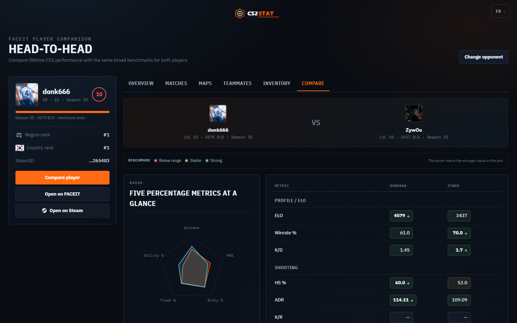The image size is (517, 323).
Task: Click the Change opponent button
Action: (484, 57)
